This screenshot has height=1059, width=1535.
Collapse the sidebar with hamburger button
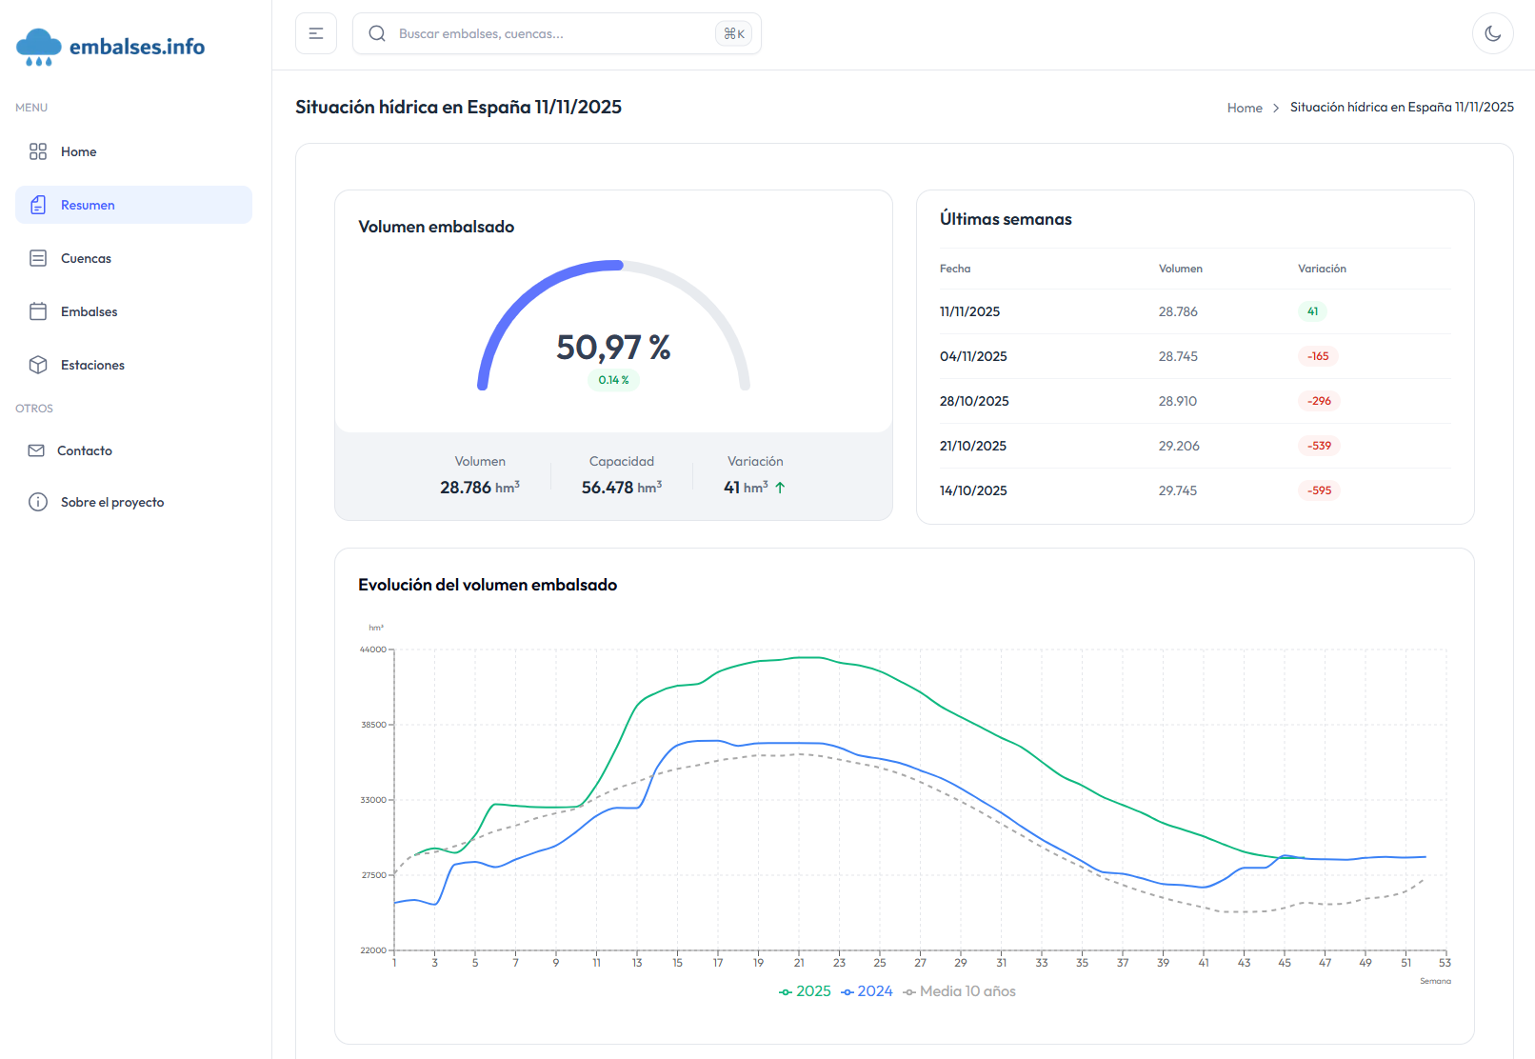pos(316,33)
